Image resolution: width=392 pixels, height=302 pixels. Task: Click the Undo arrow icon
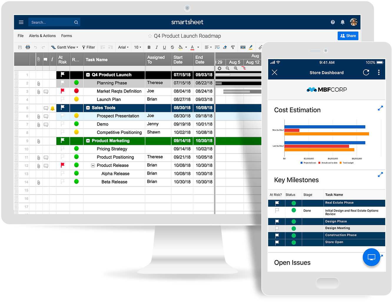pos(35,47)
